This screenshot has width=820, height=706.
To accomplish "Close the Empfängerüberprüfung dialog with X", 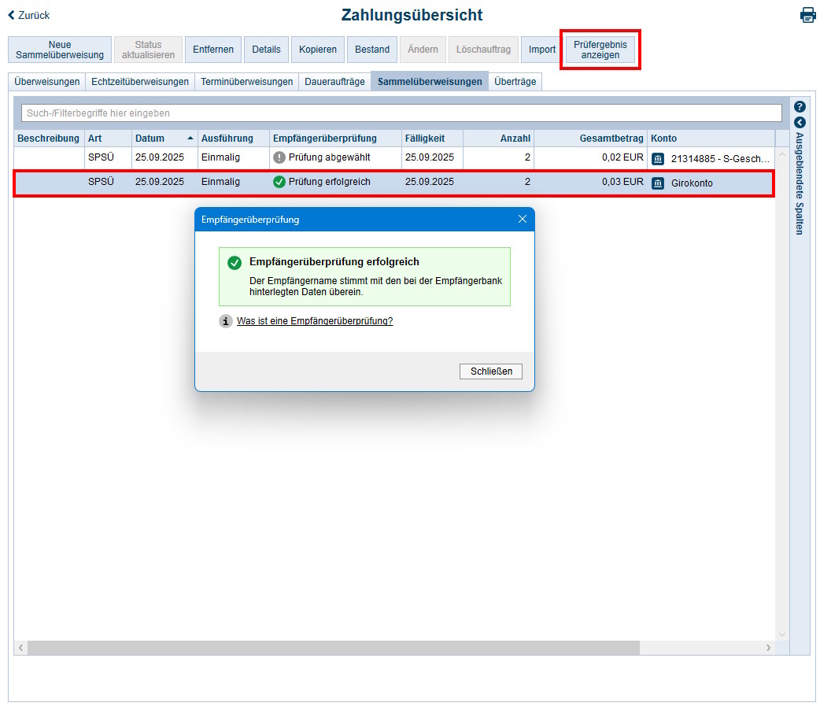I will pos(522,220).
